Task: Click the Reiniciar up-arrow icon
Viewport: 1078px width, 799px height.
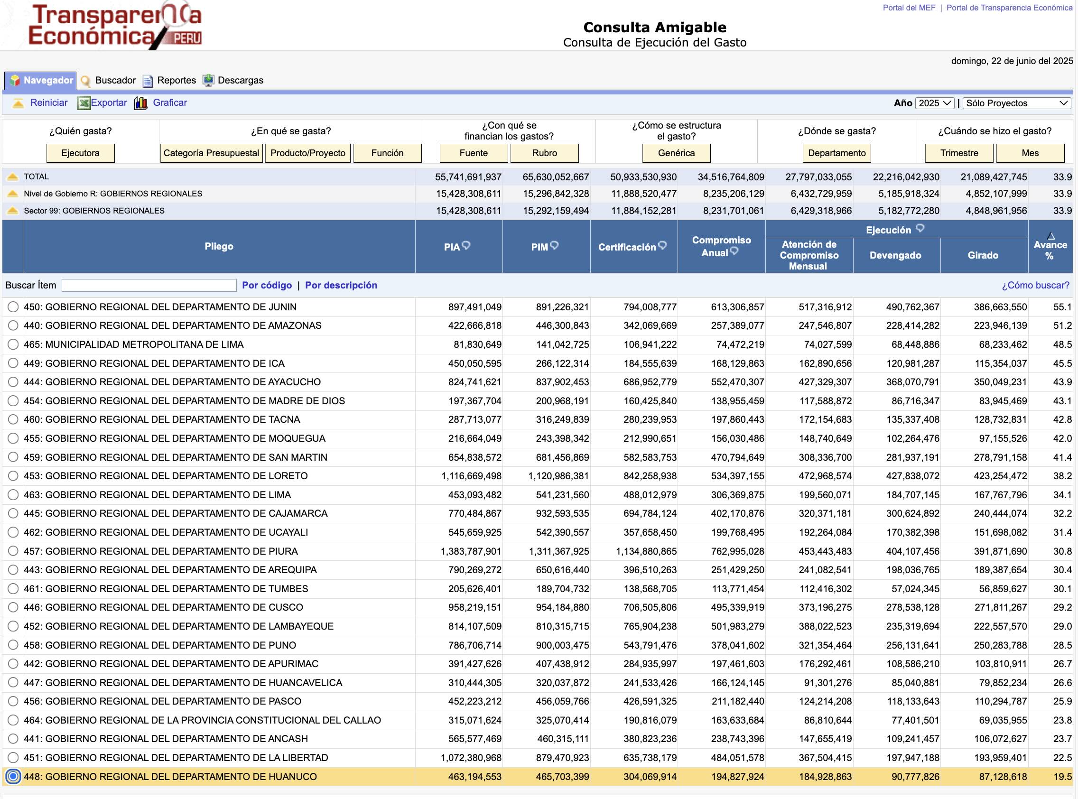Action: pyautogui.click(x=18, y=103)
